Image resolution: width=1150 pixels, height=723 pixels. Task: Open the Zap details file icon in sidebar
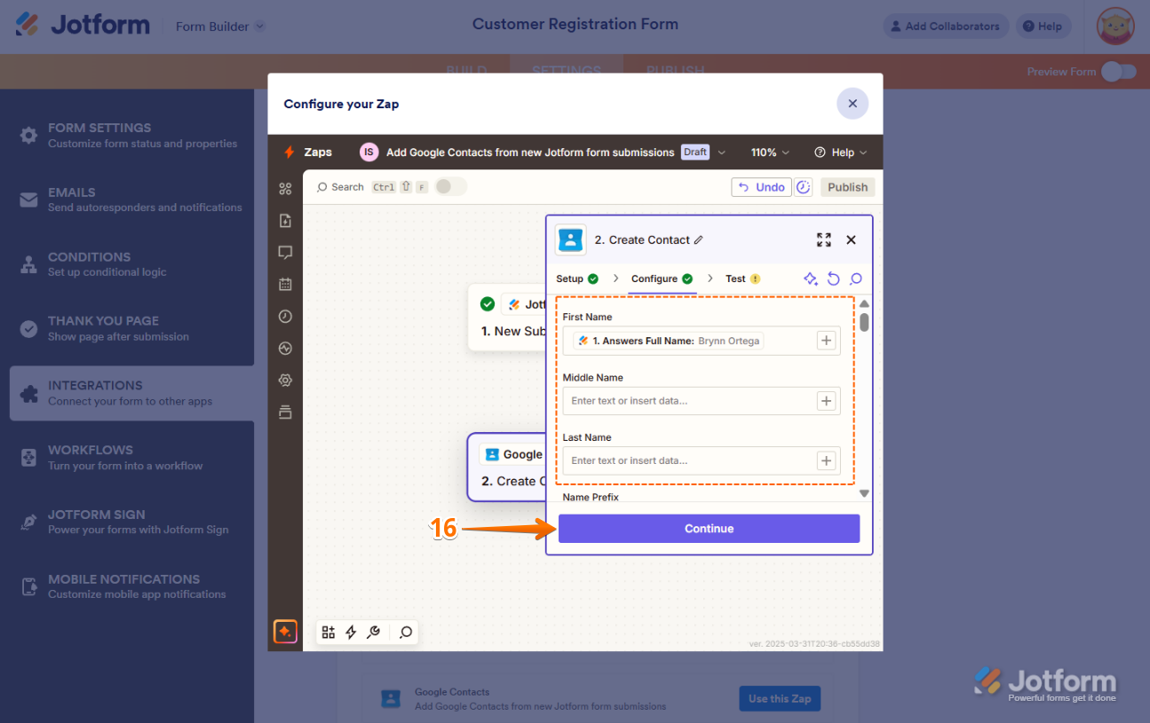[285, 221]
